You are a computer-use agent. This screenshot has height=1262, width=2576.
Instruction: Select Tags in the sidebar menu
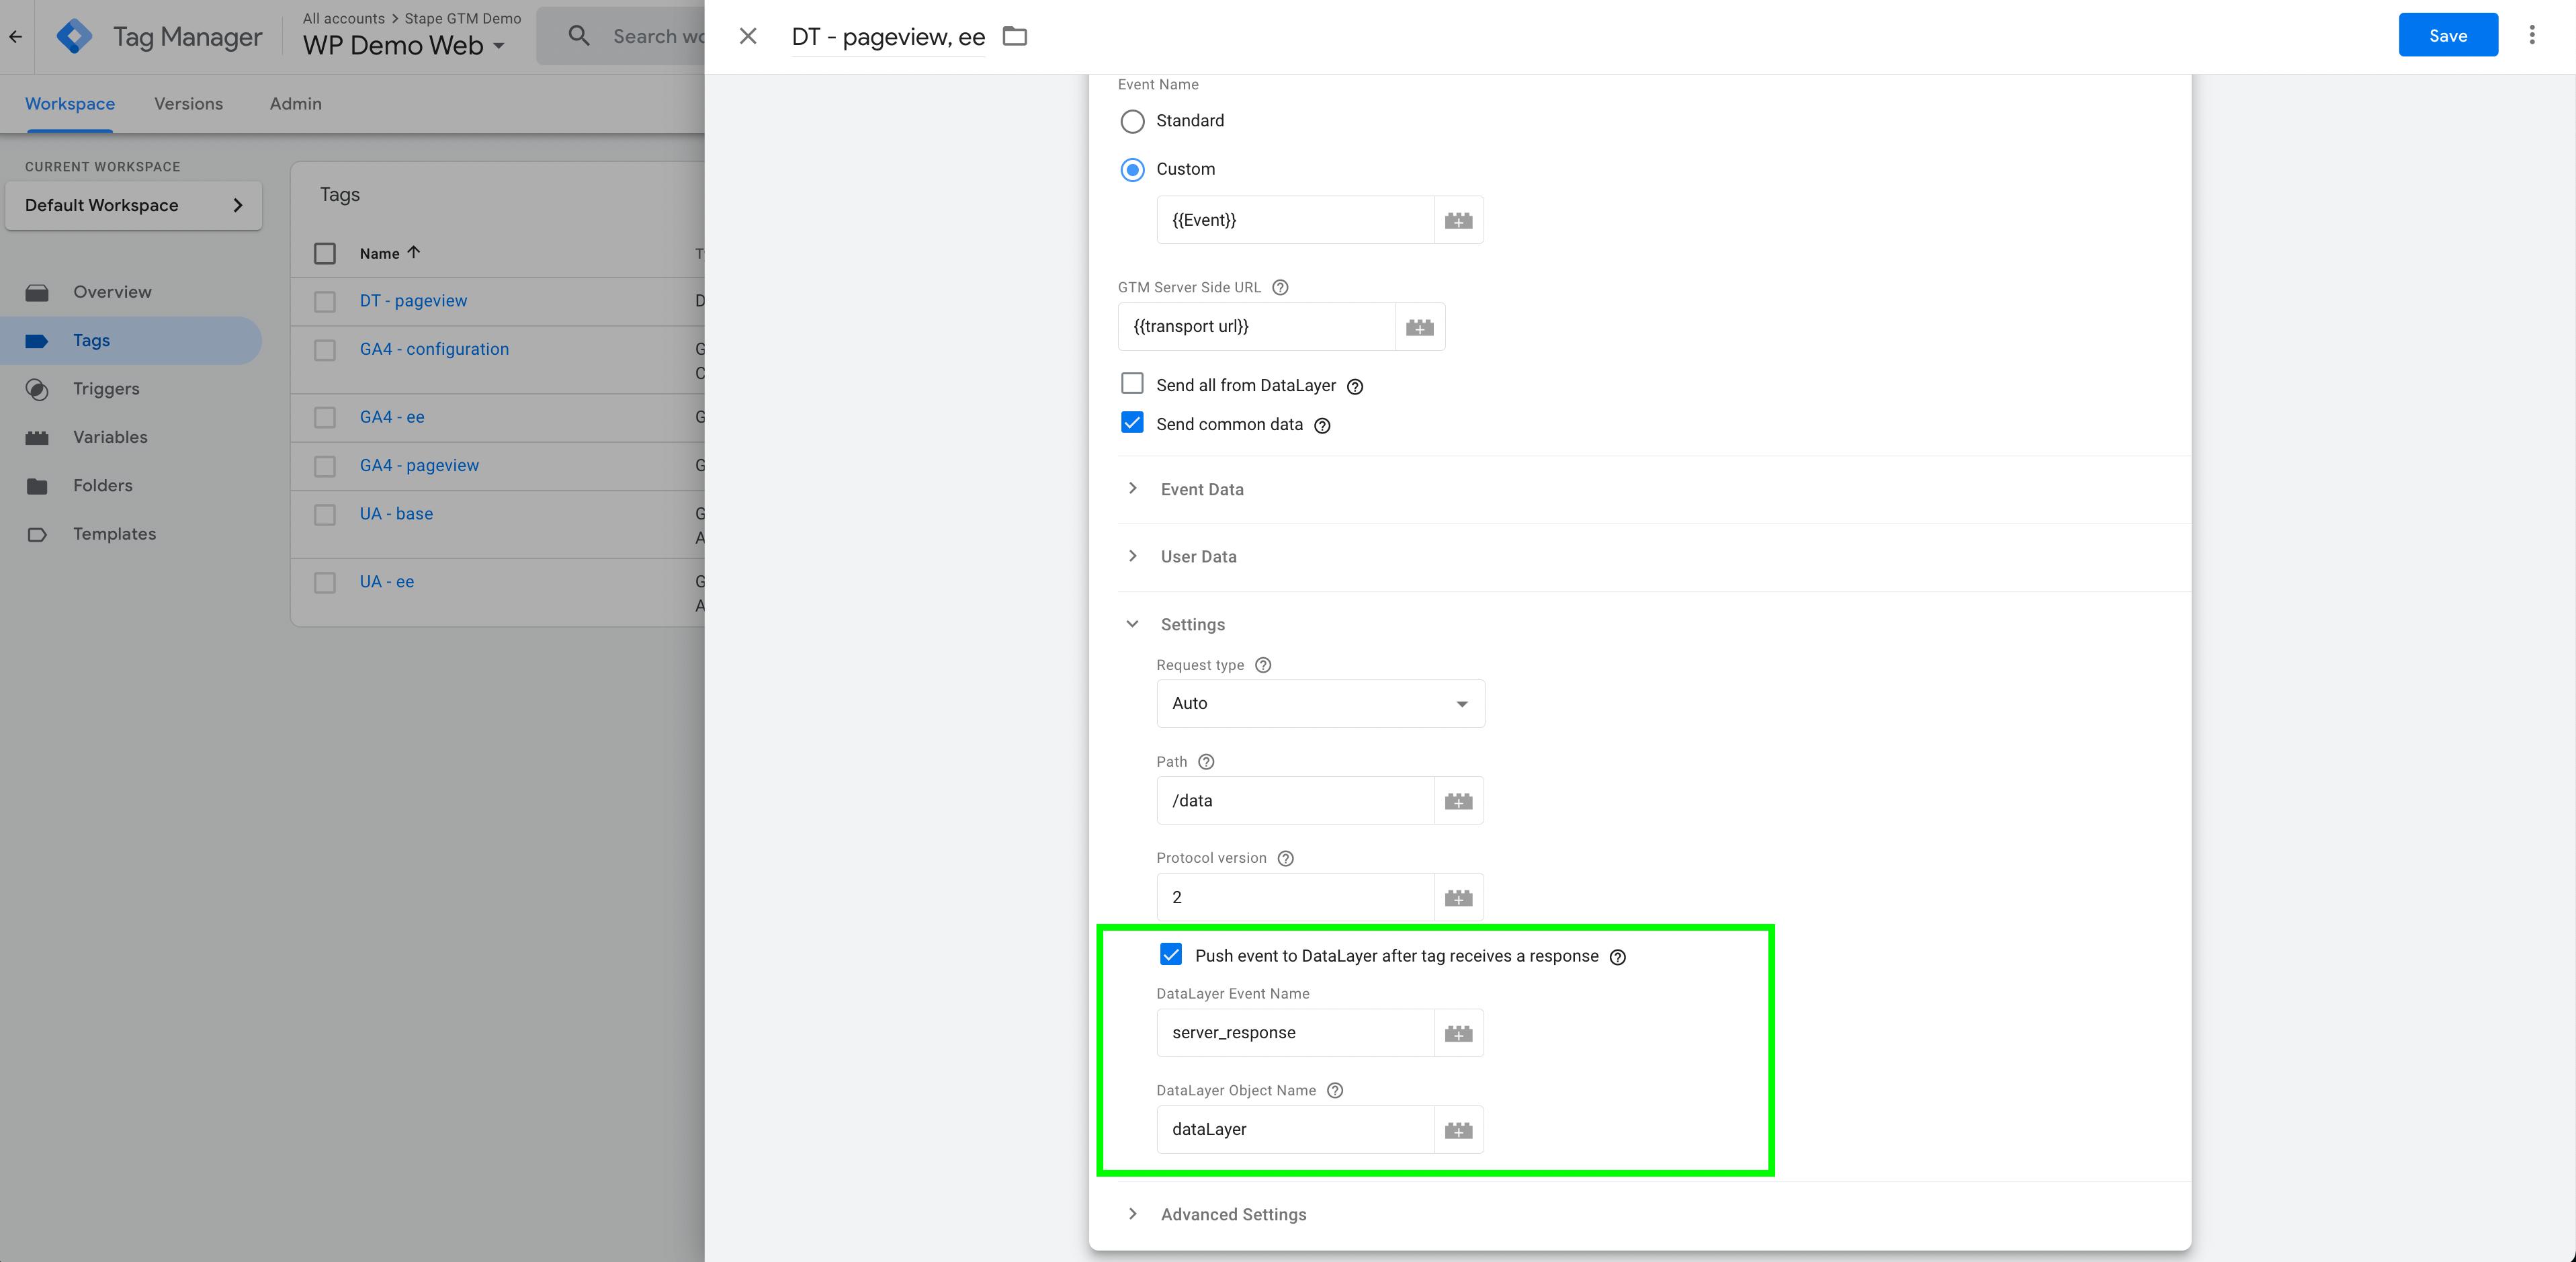130,341
